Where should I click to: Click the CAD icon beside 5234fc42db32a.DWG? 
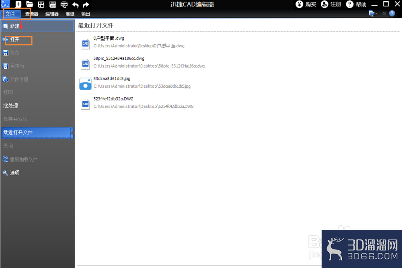point(85,104)
